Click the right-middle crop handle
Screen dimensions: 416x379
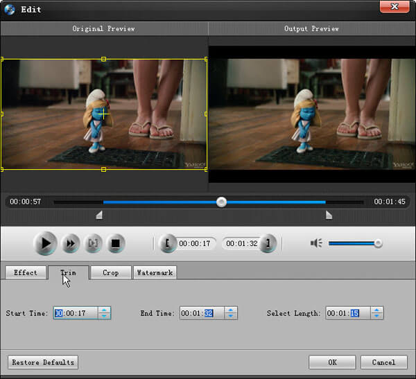(206, 114)
